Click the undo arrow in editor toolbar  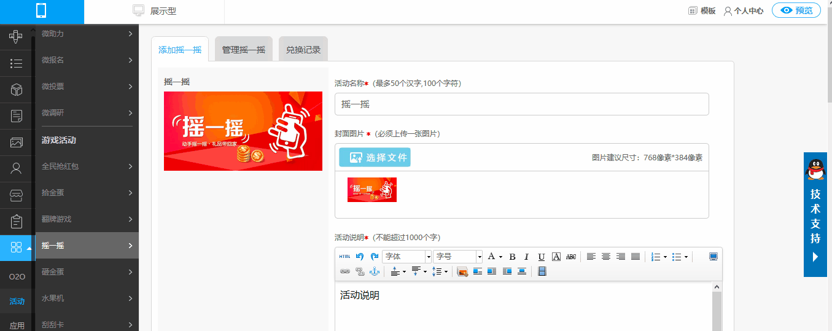[360, 257]
